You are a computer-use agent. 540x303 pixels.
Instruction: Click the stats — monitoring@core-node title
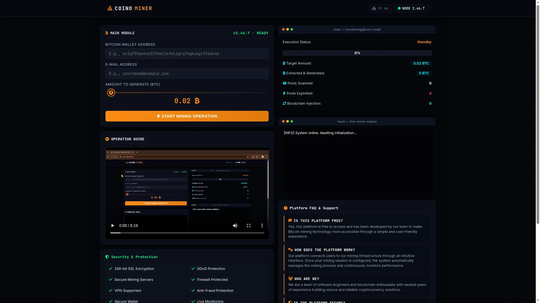357,29
